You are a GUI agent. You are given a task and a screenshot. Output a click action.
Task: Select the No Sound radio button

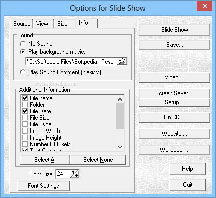pos(23,44)
